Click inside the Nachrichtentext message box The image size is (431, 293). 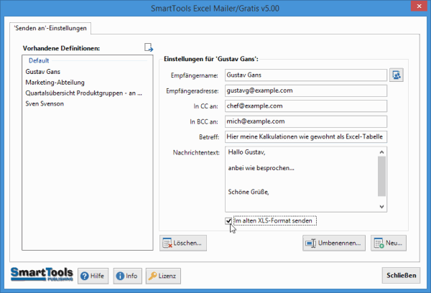(301, 180)
